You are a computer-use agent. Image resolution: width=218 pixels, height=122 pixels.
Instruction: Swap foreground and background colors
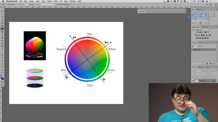tap(3, 76)
